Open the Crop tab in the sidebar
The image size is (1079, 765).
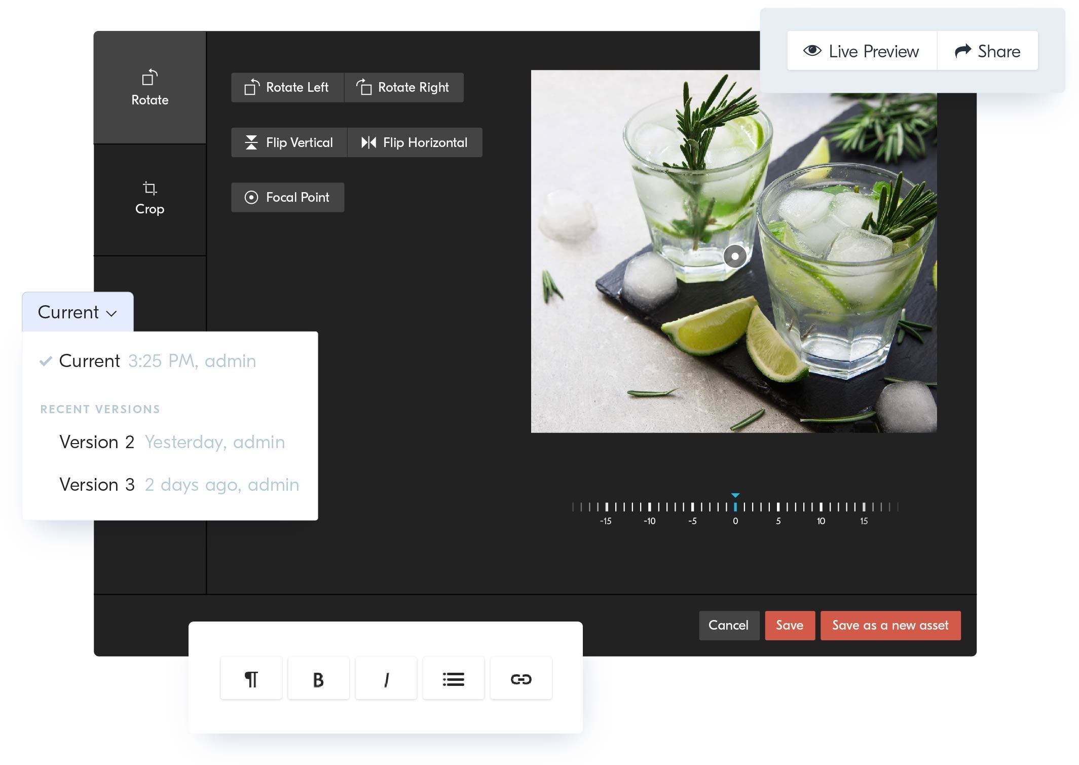pos(150,199)
